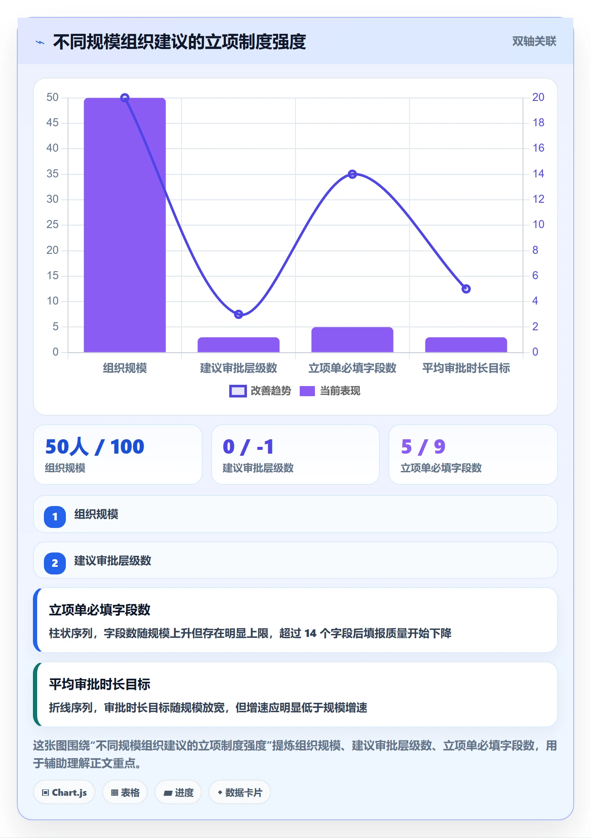Click the 50人 / 100 data card
This screenshot has width=591, height=838.
tap(118, 454)
